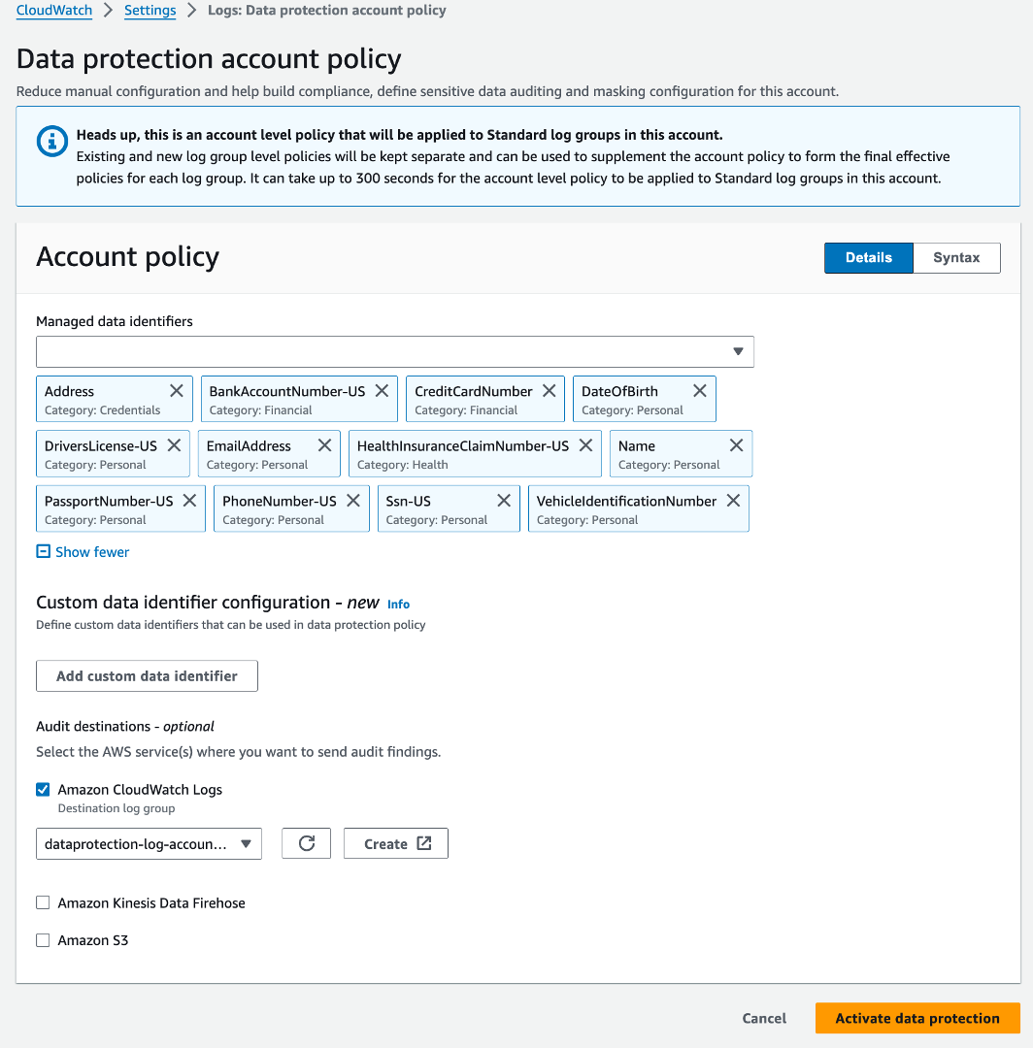
Task: Refresh the destination log group list
Action: click(x=306, y=842)
